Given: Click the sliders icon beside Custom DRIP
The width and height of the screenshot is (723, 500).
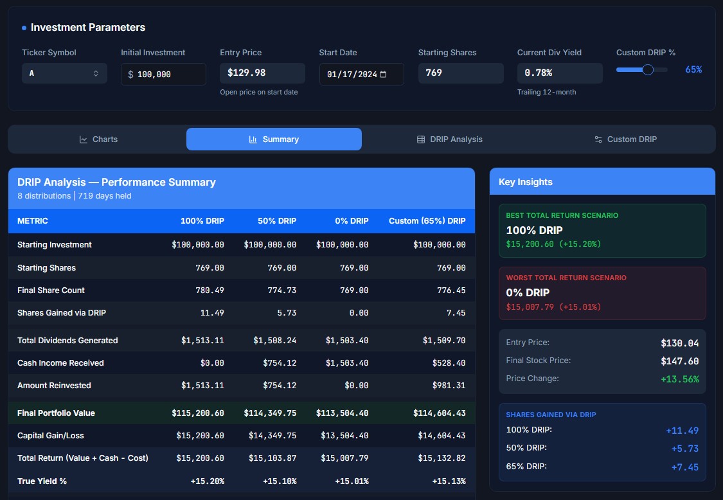Looking at the screenshot, I should coord(598,139).
